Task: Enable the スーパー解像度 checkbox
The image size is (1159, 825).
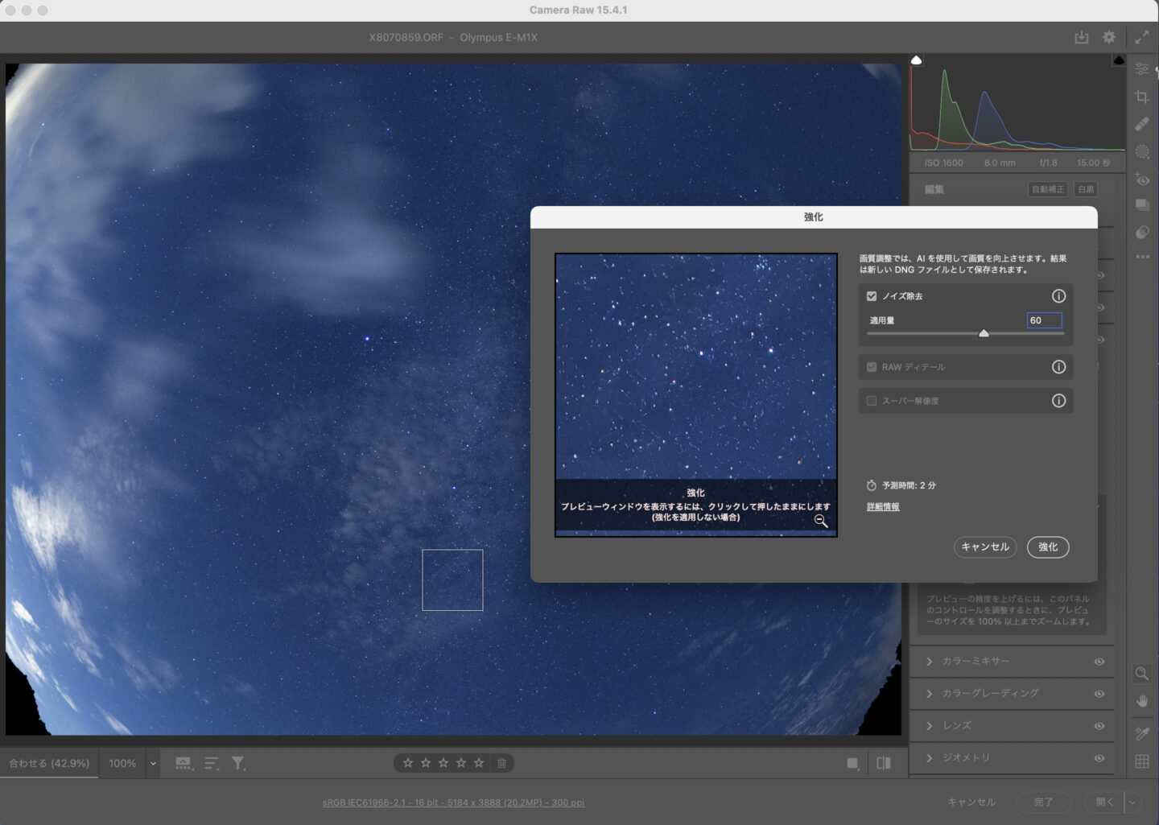Action: tap(872, 401)
